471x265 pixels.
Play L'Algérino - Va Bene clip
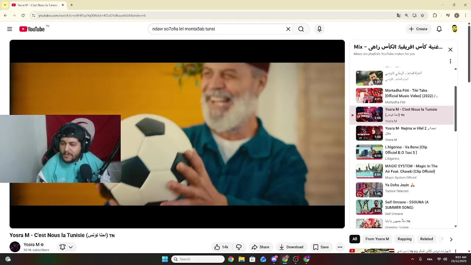[x=402, y=152]
